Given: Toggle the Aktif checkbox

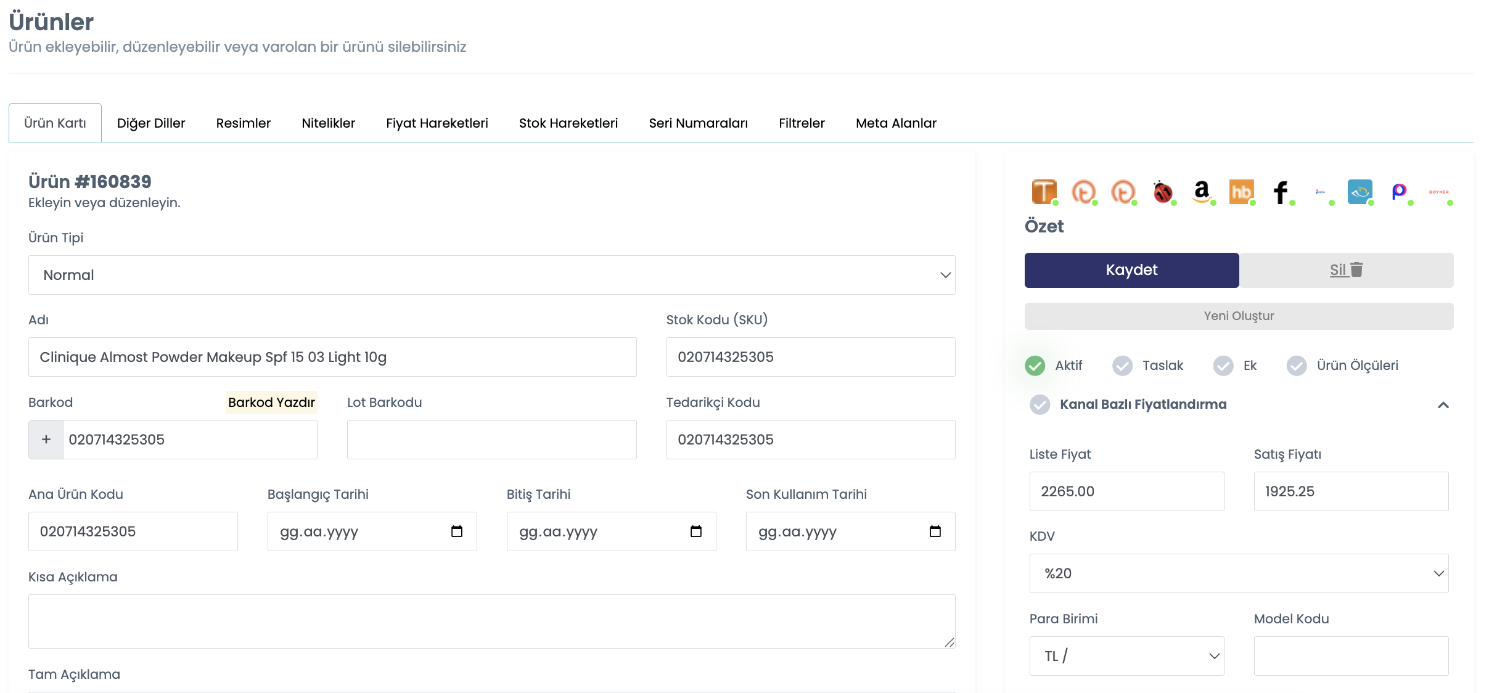Looking at the screenshot, I should click(1035, 366).
